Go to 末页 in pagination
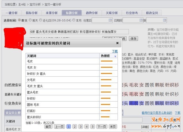This screenshot has height=132, width=183. [x=113, y=127]
